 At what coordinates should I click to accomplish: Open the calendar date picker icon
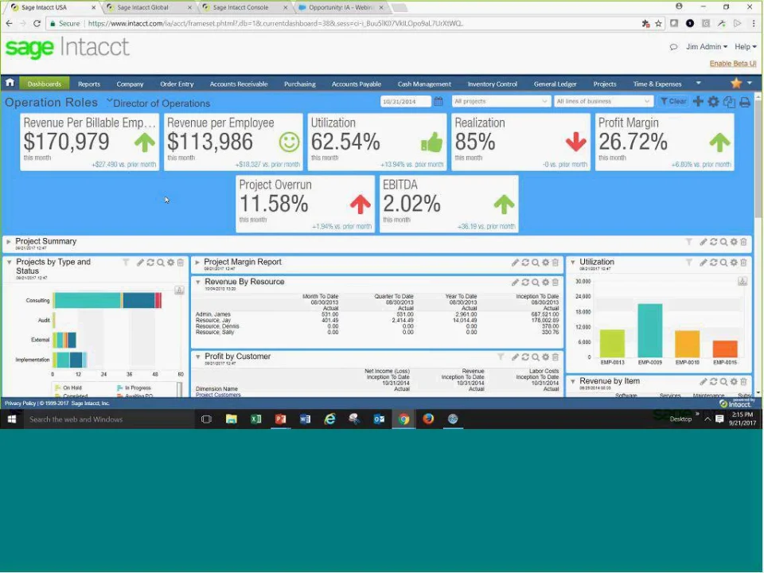point(439,102)
